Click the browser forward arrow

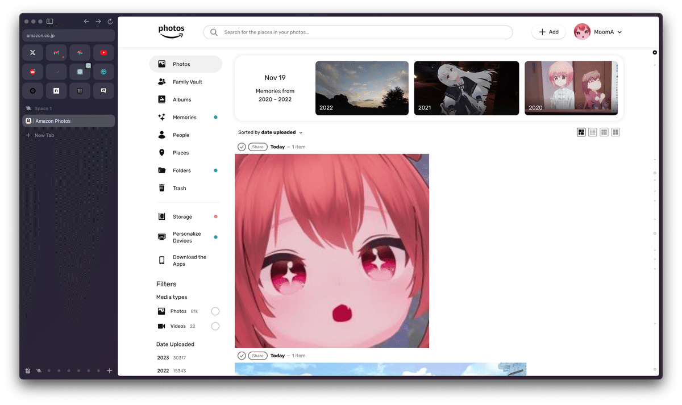(98, 22)
